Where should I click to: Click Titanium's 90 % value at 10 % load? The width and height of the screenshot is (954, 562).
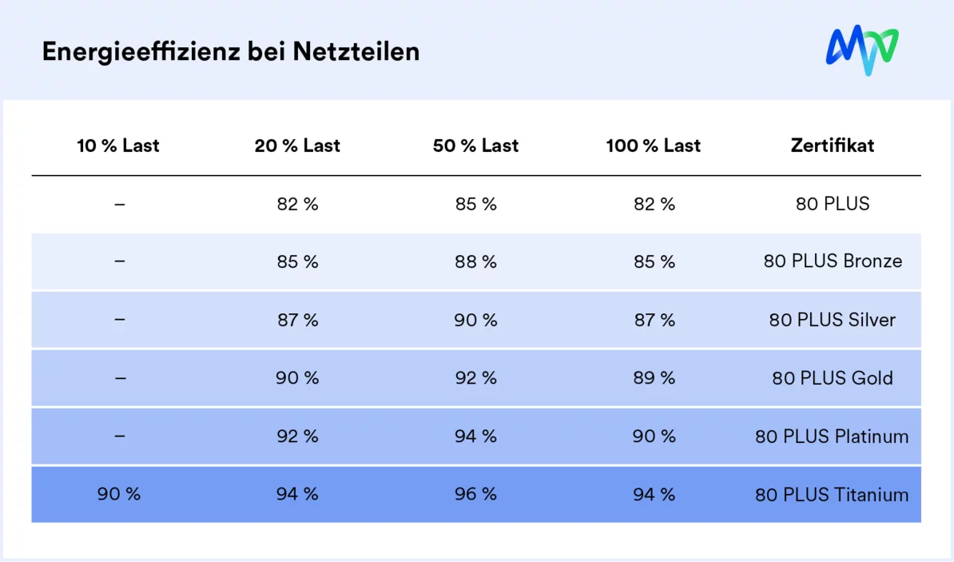pyautogui.click(x=119, y=495)
